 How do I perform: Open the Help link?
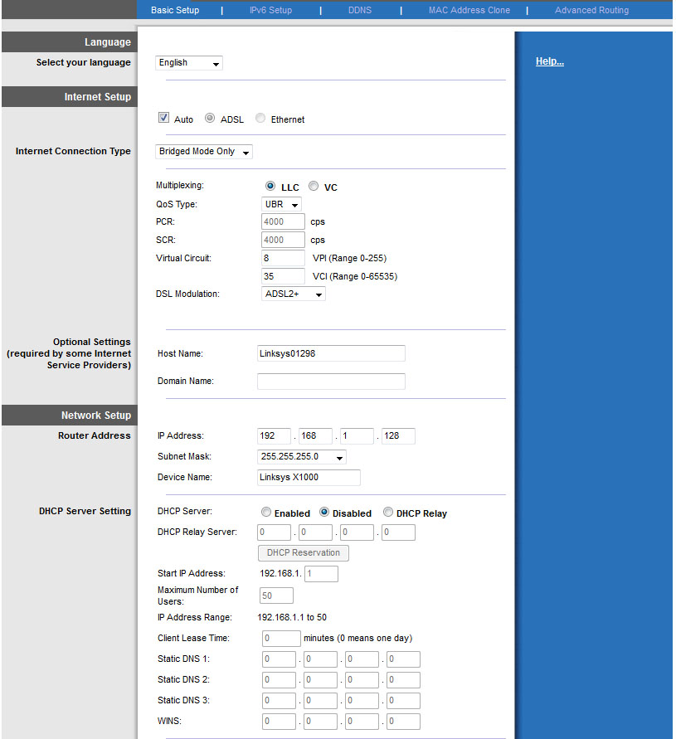[x=550, y=61]
